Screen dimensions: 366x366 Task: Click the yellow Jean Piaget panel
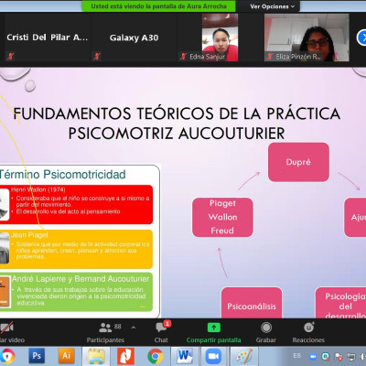coord(76,249)
